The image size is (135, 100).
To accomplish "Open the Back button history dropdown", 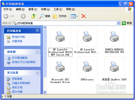I will [x=17, y=16].
